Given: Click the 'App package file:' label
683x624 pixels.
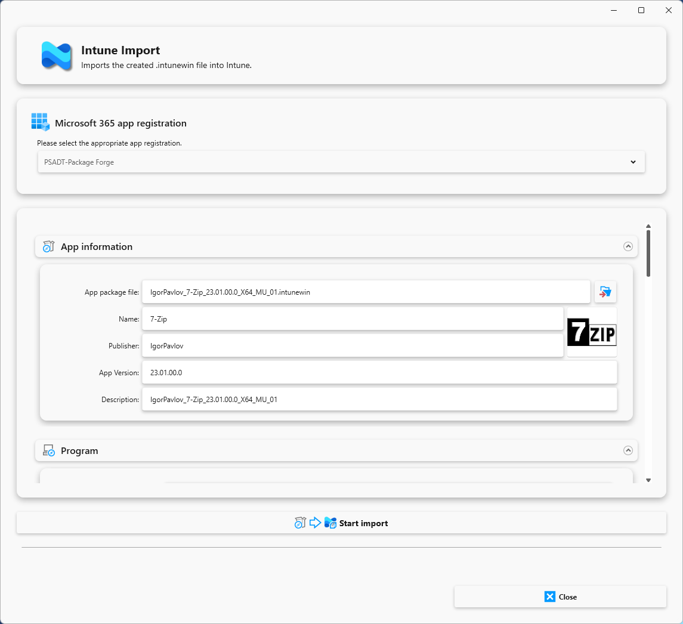Looking at the screenshot, I should pyautogui.click(x=112, y=292).
